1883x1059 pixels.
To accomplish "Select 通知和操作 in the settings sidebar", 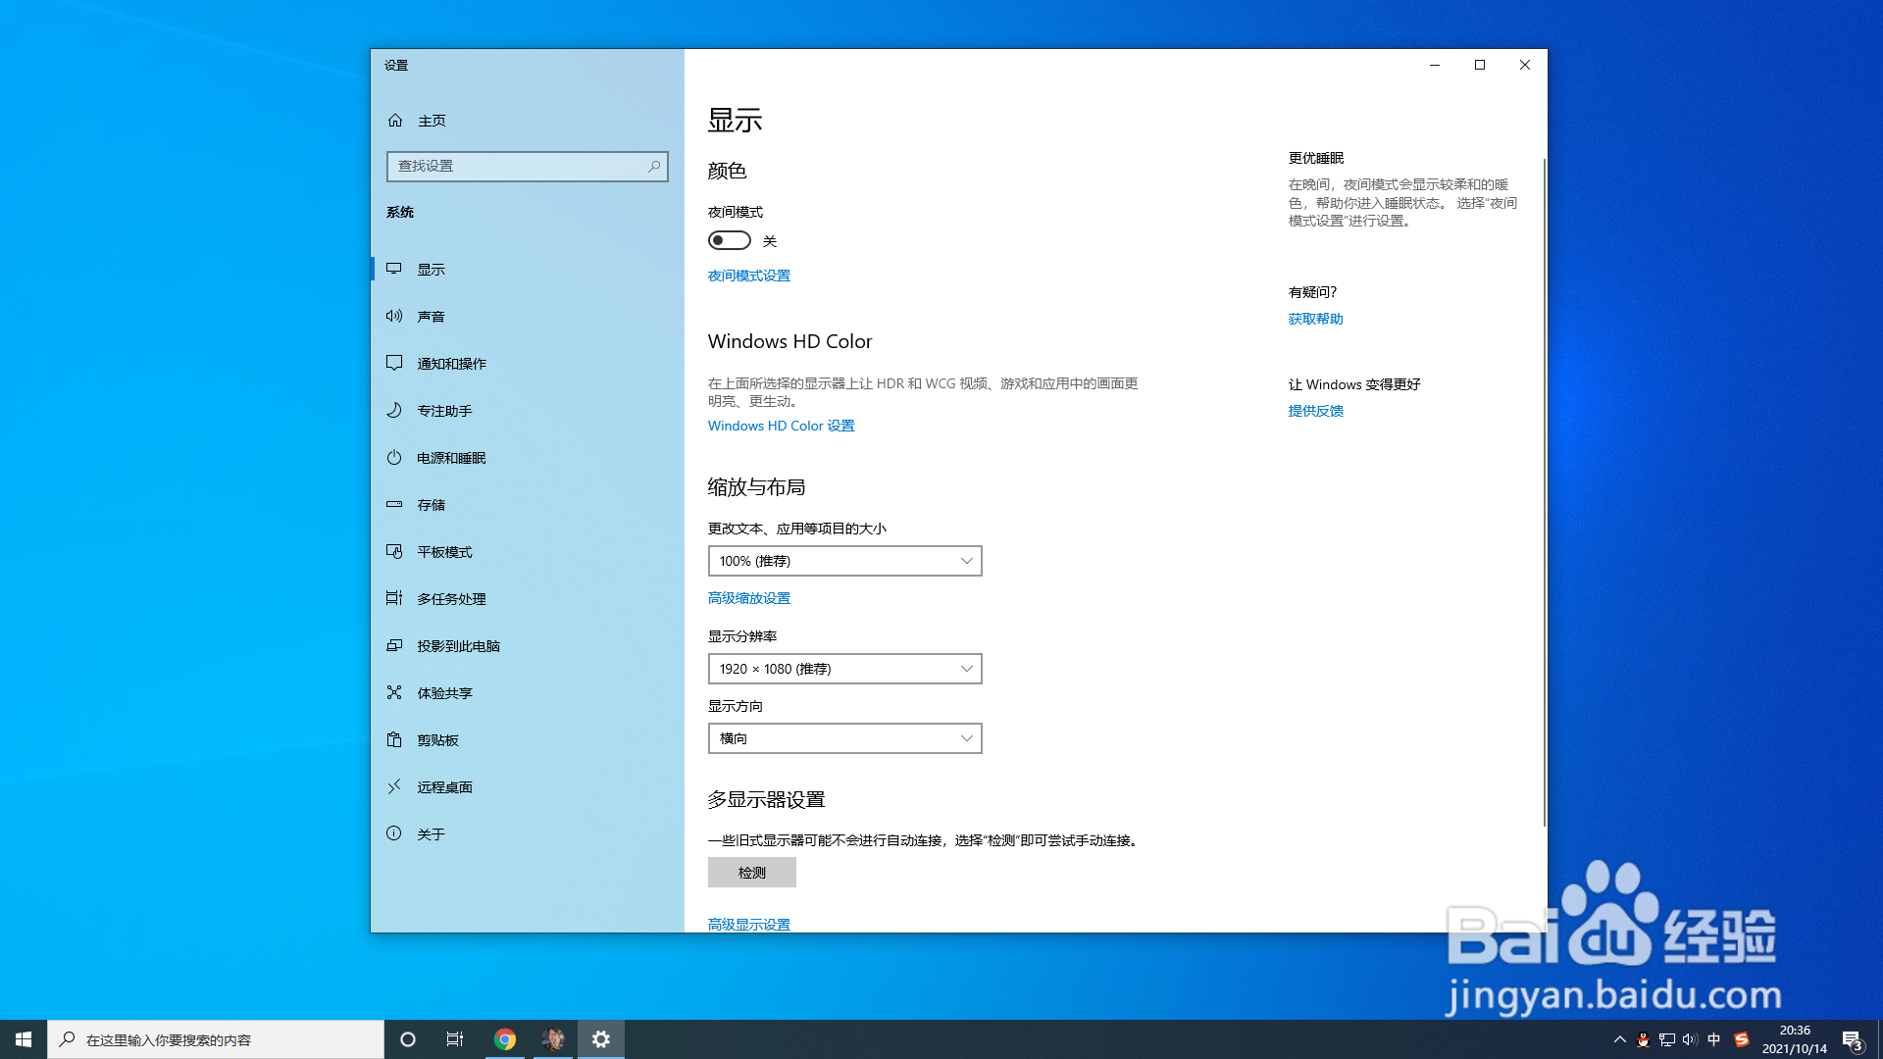I will click(528, 363).
